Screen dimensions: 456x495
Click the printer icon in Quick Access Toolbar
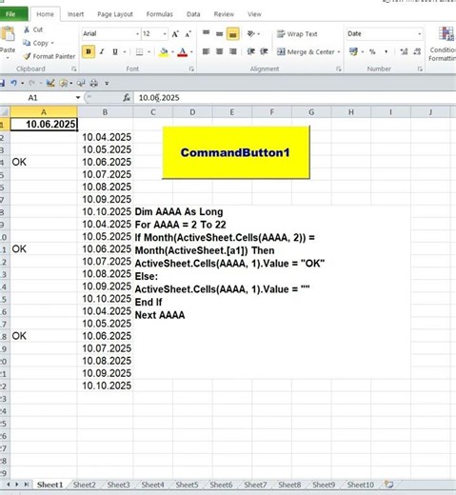click(x=93, y=83)
